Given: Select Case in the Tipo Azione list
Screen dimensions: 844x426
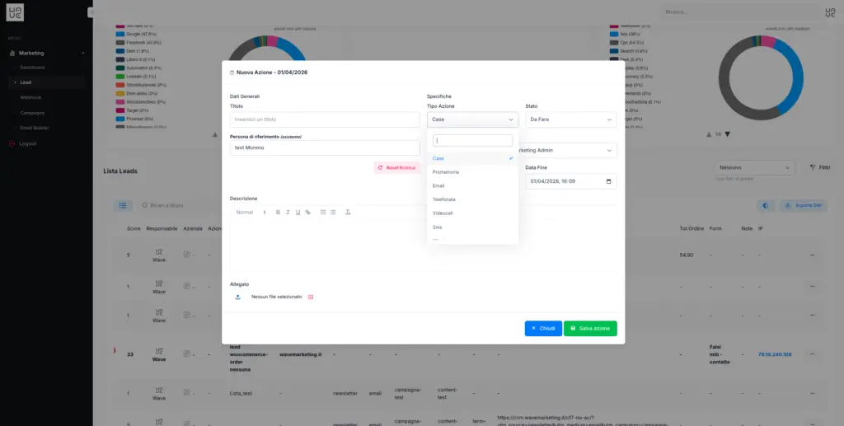Looking at the screenshot, I should tap(472, 158).
